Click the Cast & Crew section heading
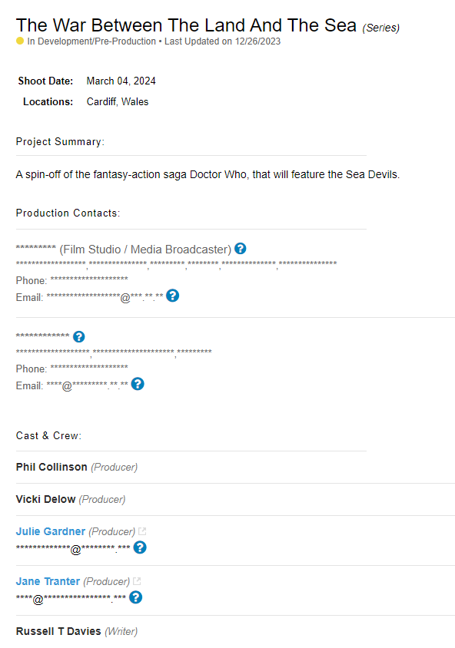 tap(49, 435)
